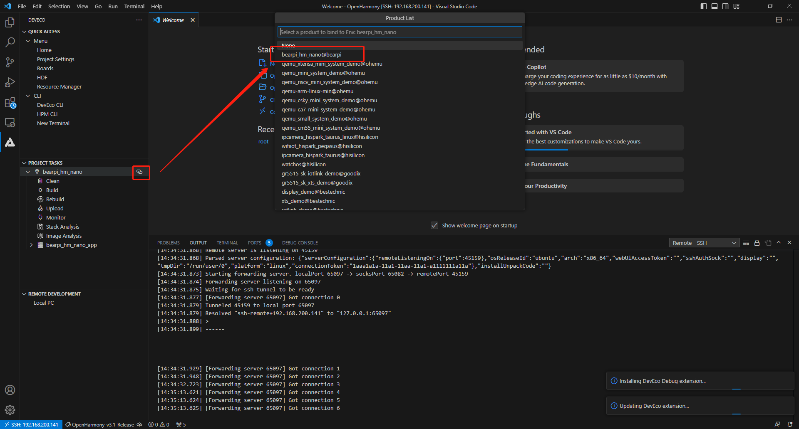Viewport: 799px width, 429px height.
Task: Click the bind product link icon beside bearpi_hm_nano
Action: pyautogui.click(x=140, y=172)
